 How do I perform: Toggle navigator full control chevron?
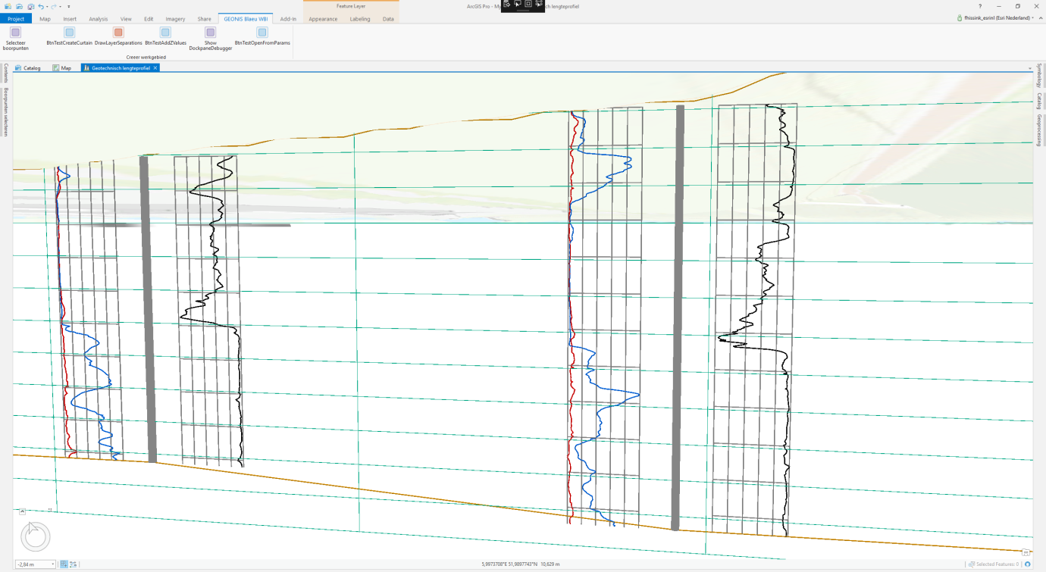(23, 511)
